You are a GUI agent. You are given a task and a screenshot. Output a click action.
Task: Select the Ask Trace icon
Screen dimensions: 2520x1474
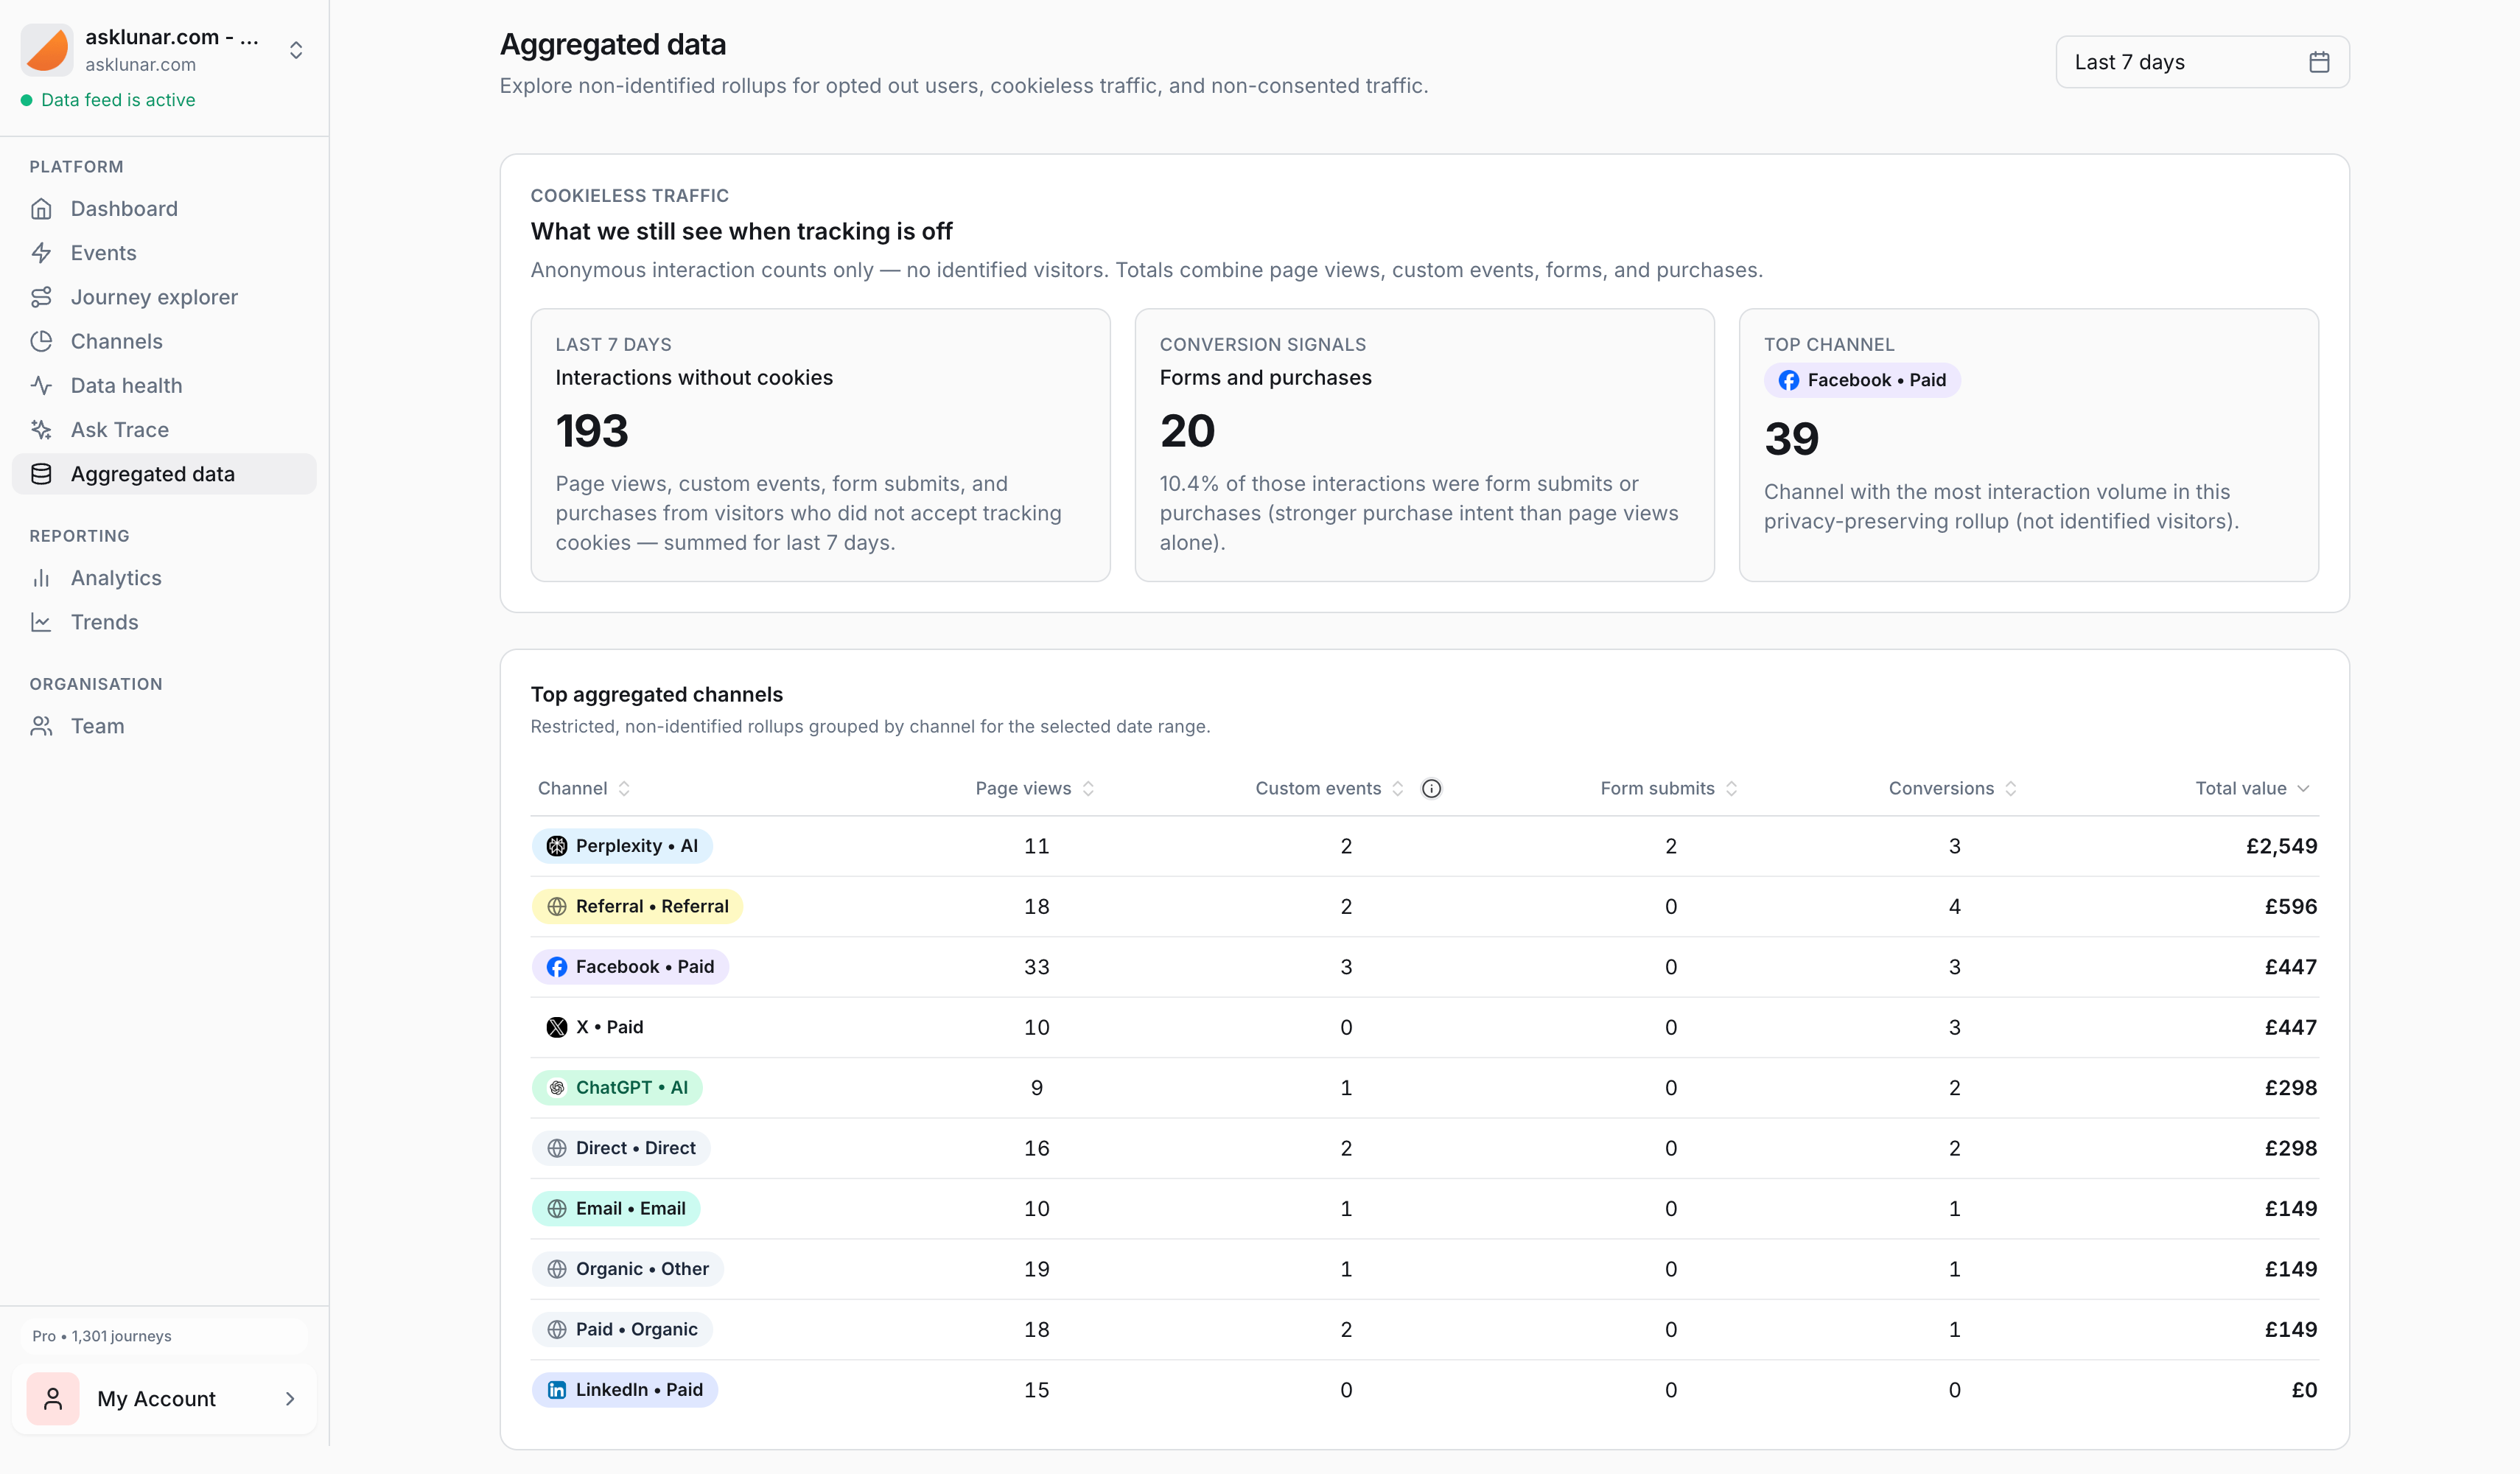(42, 429)
